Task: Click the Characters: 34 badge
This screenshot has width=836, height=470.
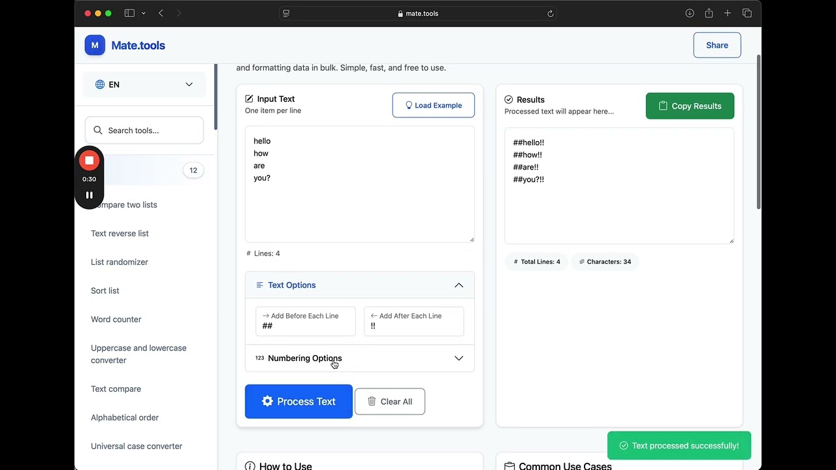Action: pyautogui.click(x=605, y=262)
